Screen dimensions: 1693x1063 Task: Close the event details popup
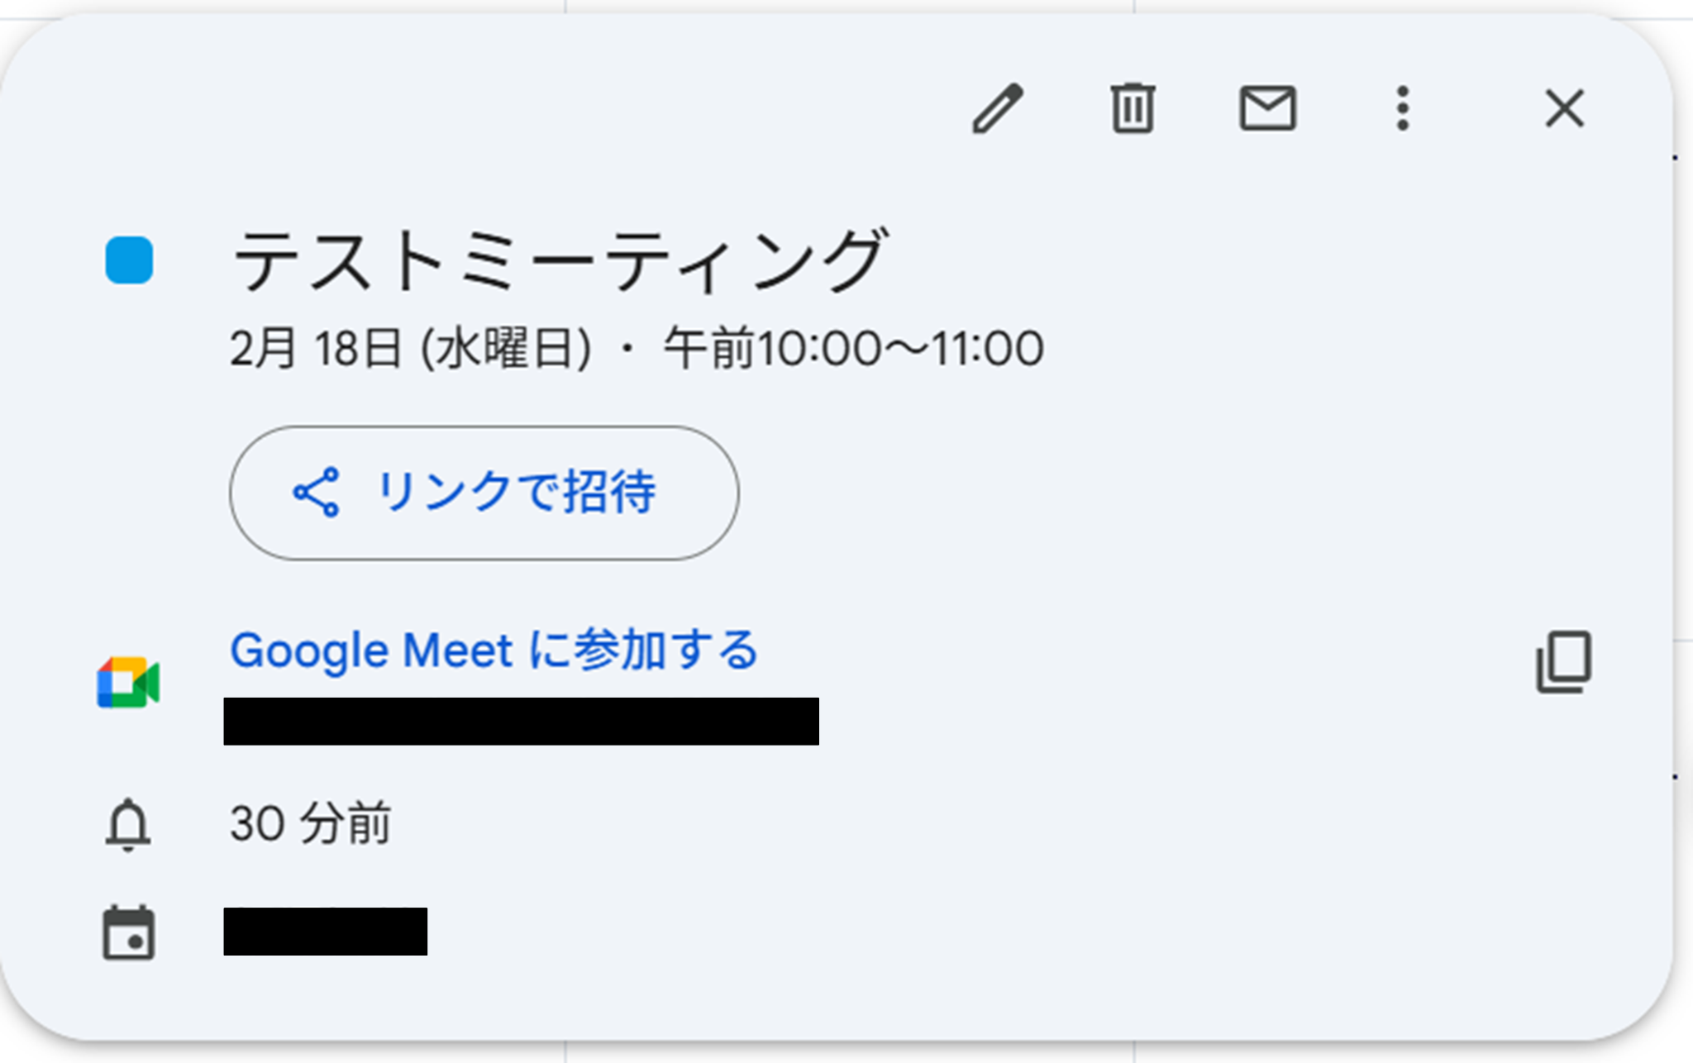pyautogui.click(x=1564, y=108)
